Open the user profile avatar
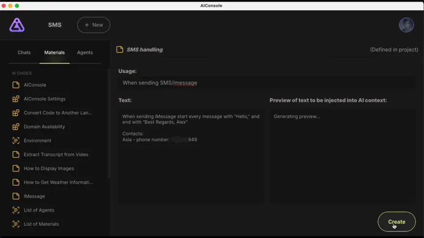 click(x=406, y=25)
